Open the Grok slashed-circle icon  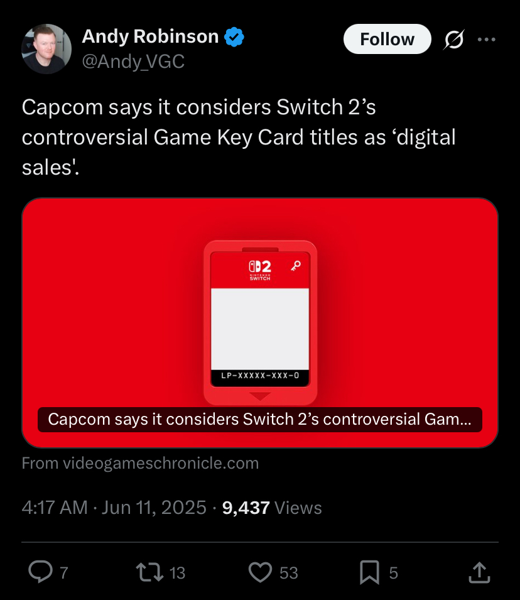coord(454,40)
